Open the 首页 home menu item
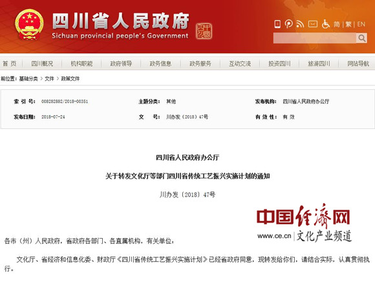The height and width of the screenshot is (284, 375). pos(10,63)
